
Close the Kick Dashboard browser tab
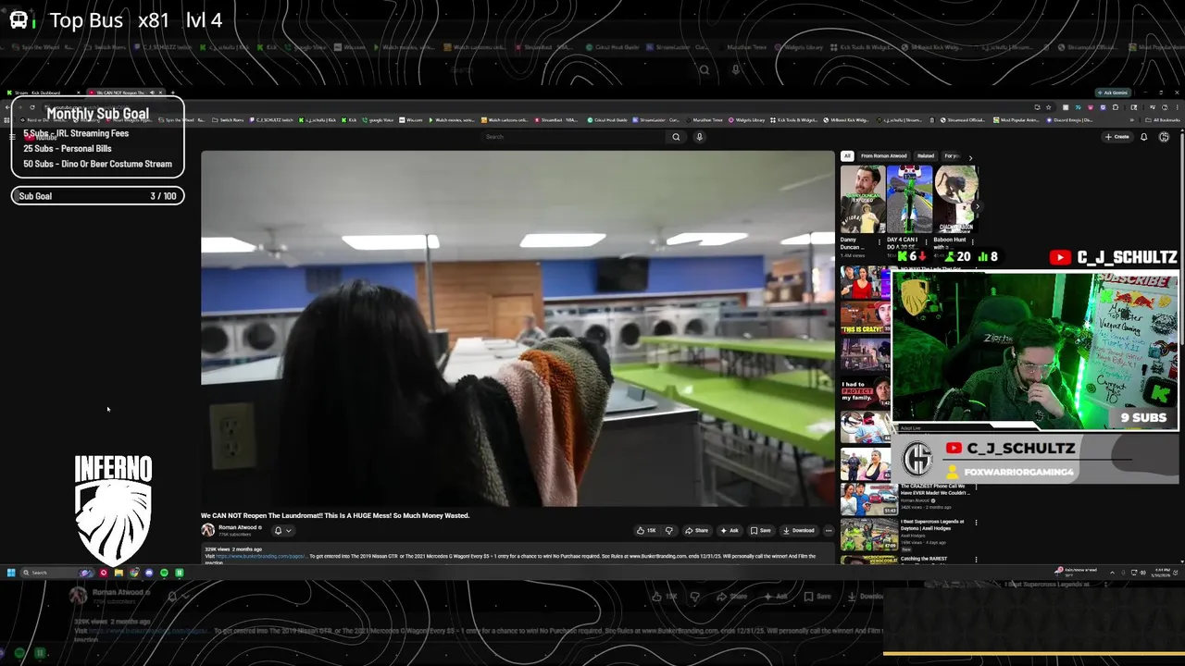[x=79, y=92]
